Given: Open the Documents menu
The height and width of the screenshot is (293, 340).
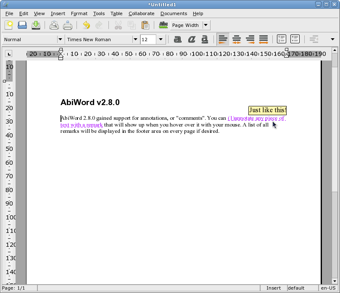Looking at the screenshot, I should coord(174,13).
